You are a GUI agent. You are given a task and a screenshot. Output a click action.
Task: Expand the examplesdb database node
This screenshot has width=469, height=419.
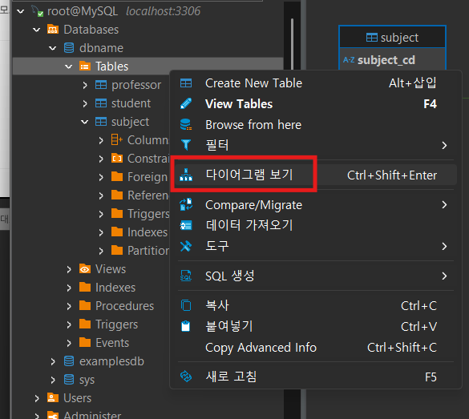coord(53,361)
